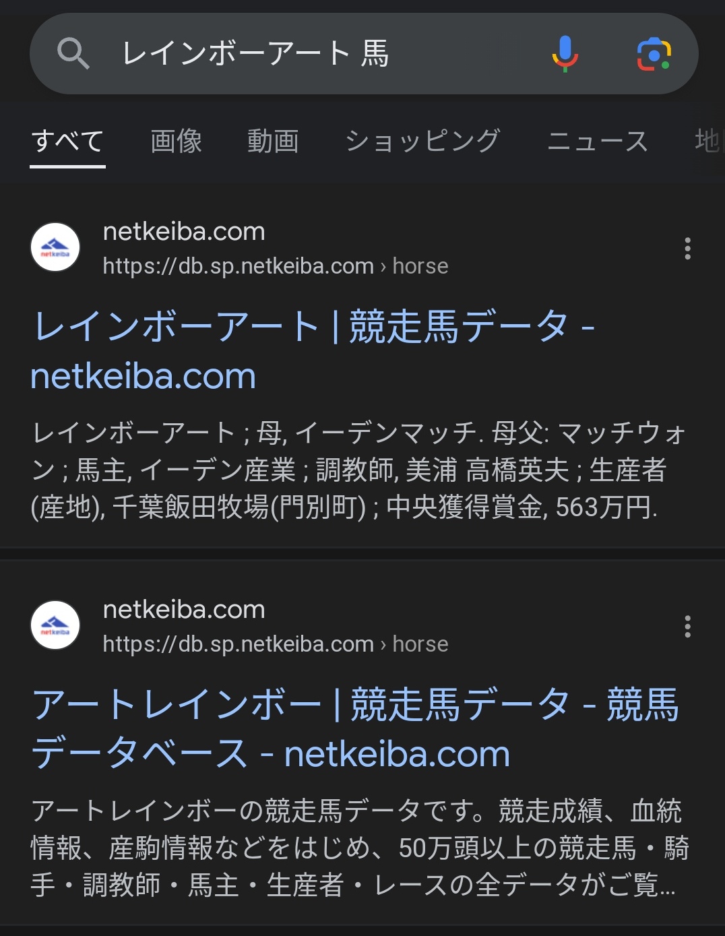Tap netkeiba favicon of first result

point(55,247)
